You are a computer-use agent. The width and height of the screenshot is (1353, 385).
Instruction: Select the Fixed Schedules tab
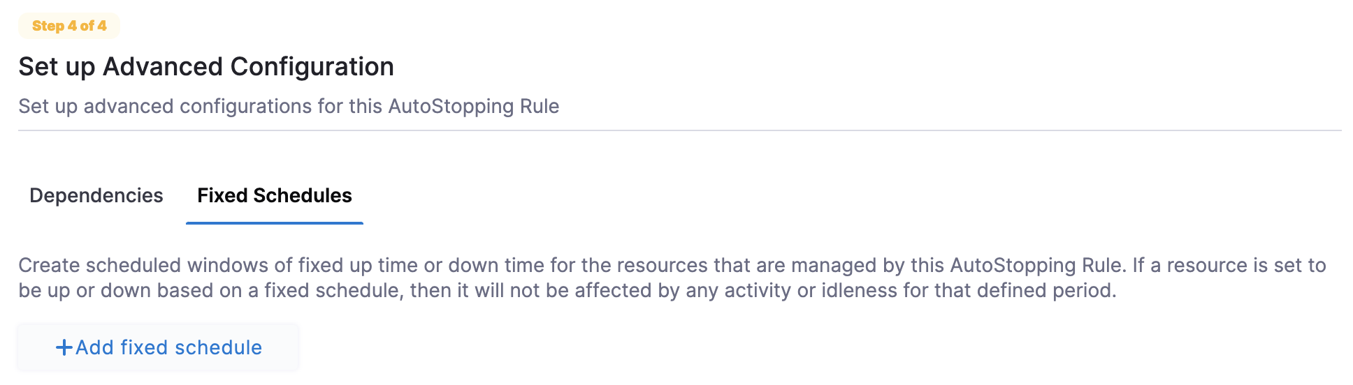pyautogui.click(x=274, y=195)
